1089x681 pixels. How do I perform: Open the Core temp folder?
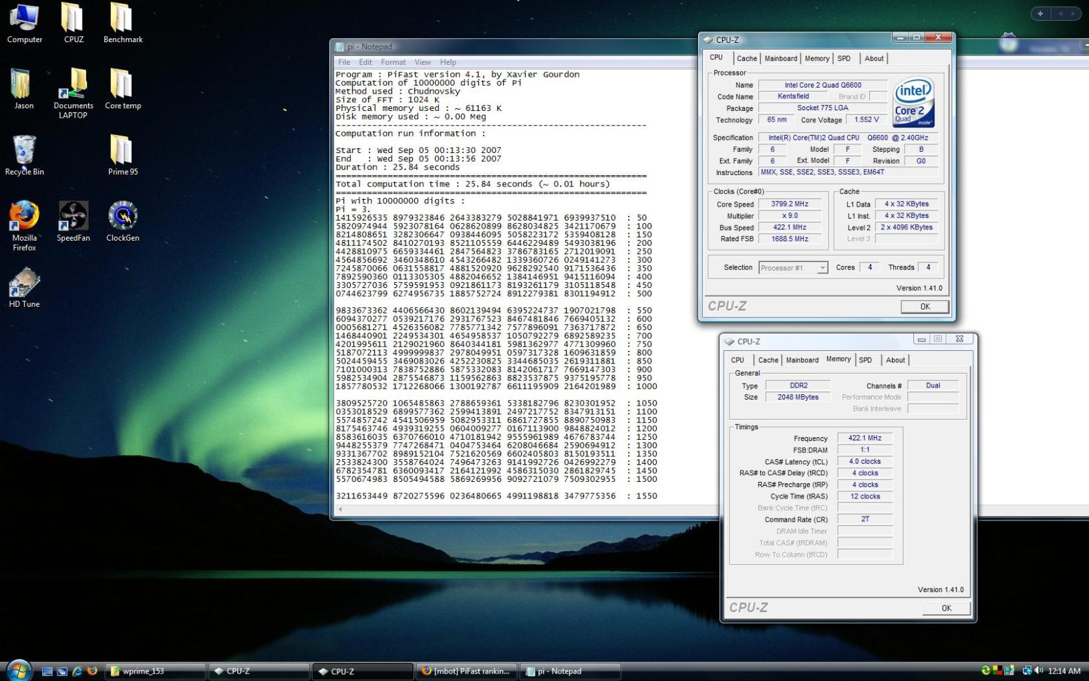click(x=123, y=89)
